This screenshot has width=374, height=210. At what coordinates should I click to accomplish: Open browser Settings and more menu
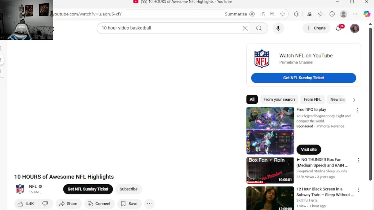(x=355, y=14)
